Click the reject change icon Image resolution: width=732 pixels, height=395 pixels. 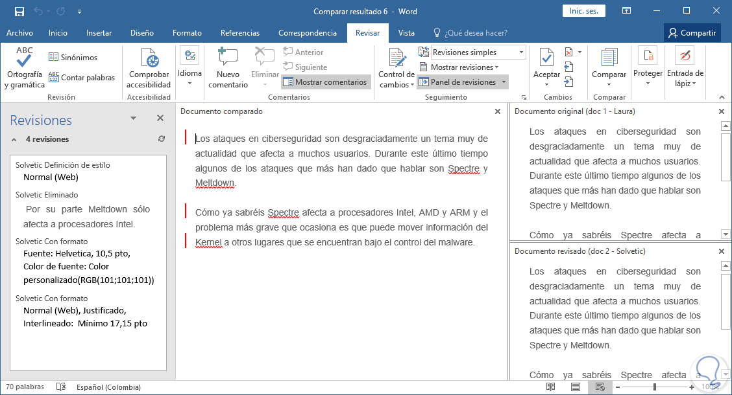pyautogui.click(x=568, y=52)
